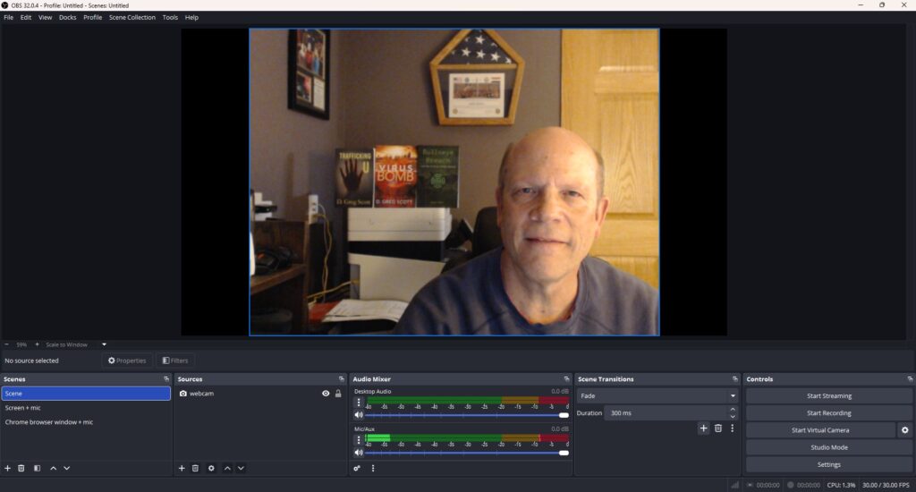916x492 pixels.
Task: Open the Tools menu
Action: click(x=170, y=18)
